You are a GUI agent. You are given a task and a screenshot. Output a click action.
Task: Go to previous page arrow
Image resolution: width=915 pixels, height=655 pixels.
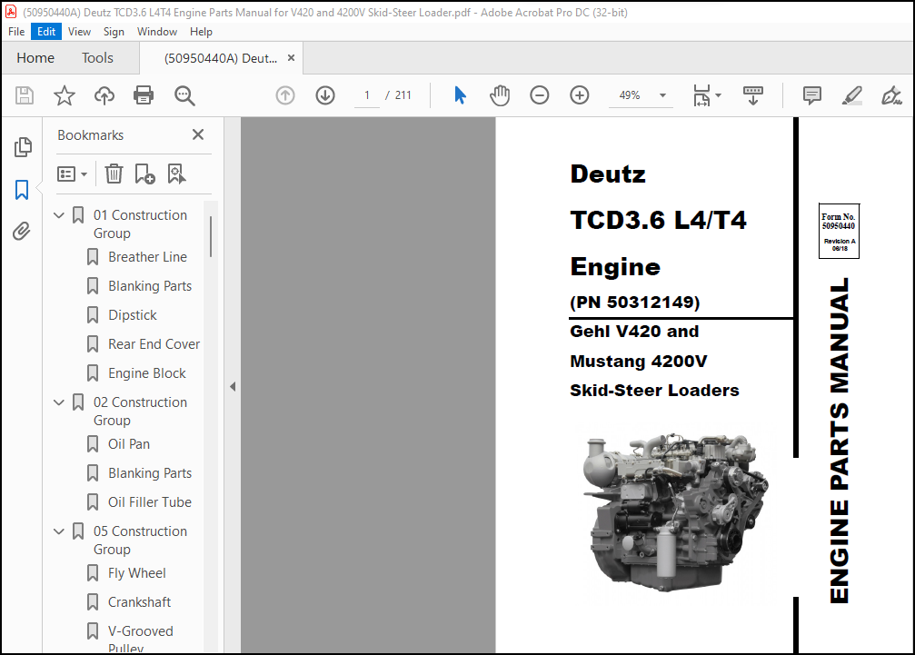point(285,95)
